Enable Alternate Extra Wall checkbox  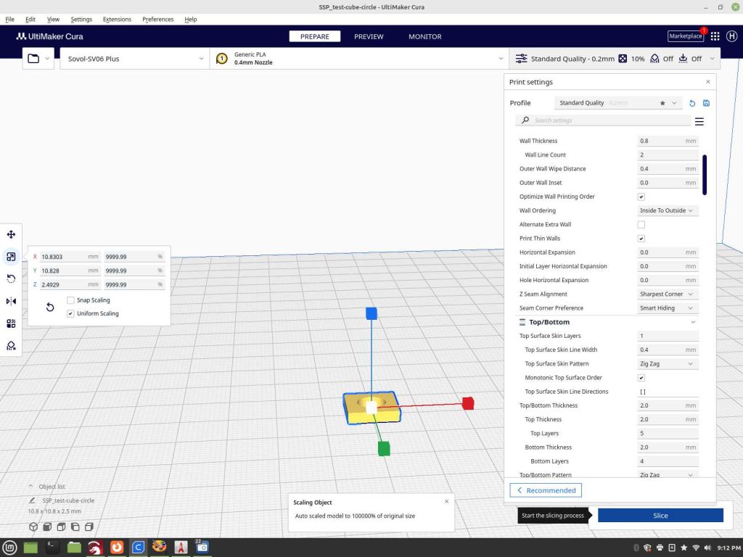pos(641,225)
